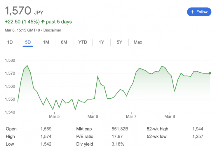Viewport: 216px width, 150px height.
Task: Switch to the 1D time range tab
Action: (10, 42)
